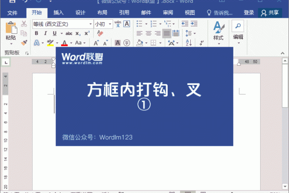Click 登录 to sign in

249,13
